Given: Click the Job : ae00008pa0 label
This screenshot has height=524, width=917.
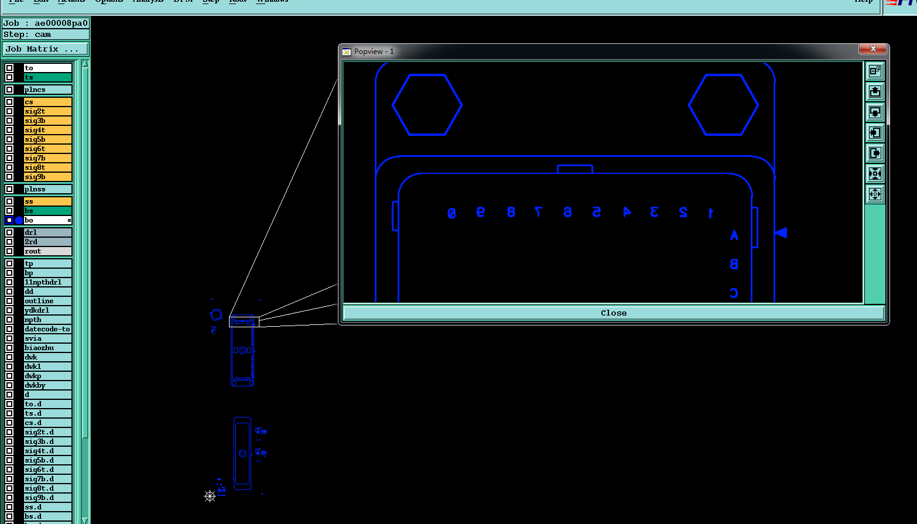Looking at the screenshot, I should pyautogui.click(x=46, y=23).
